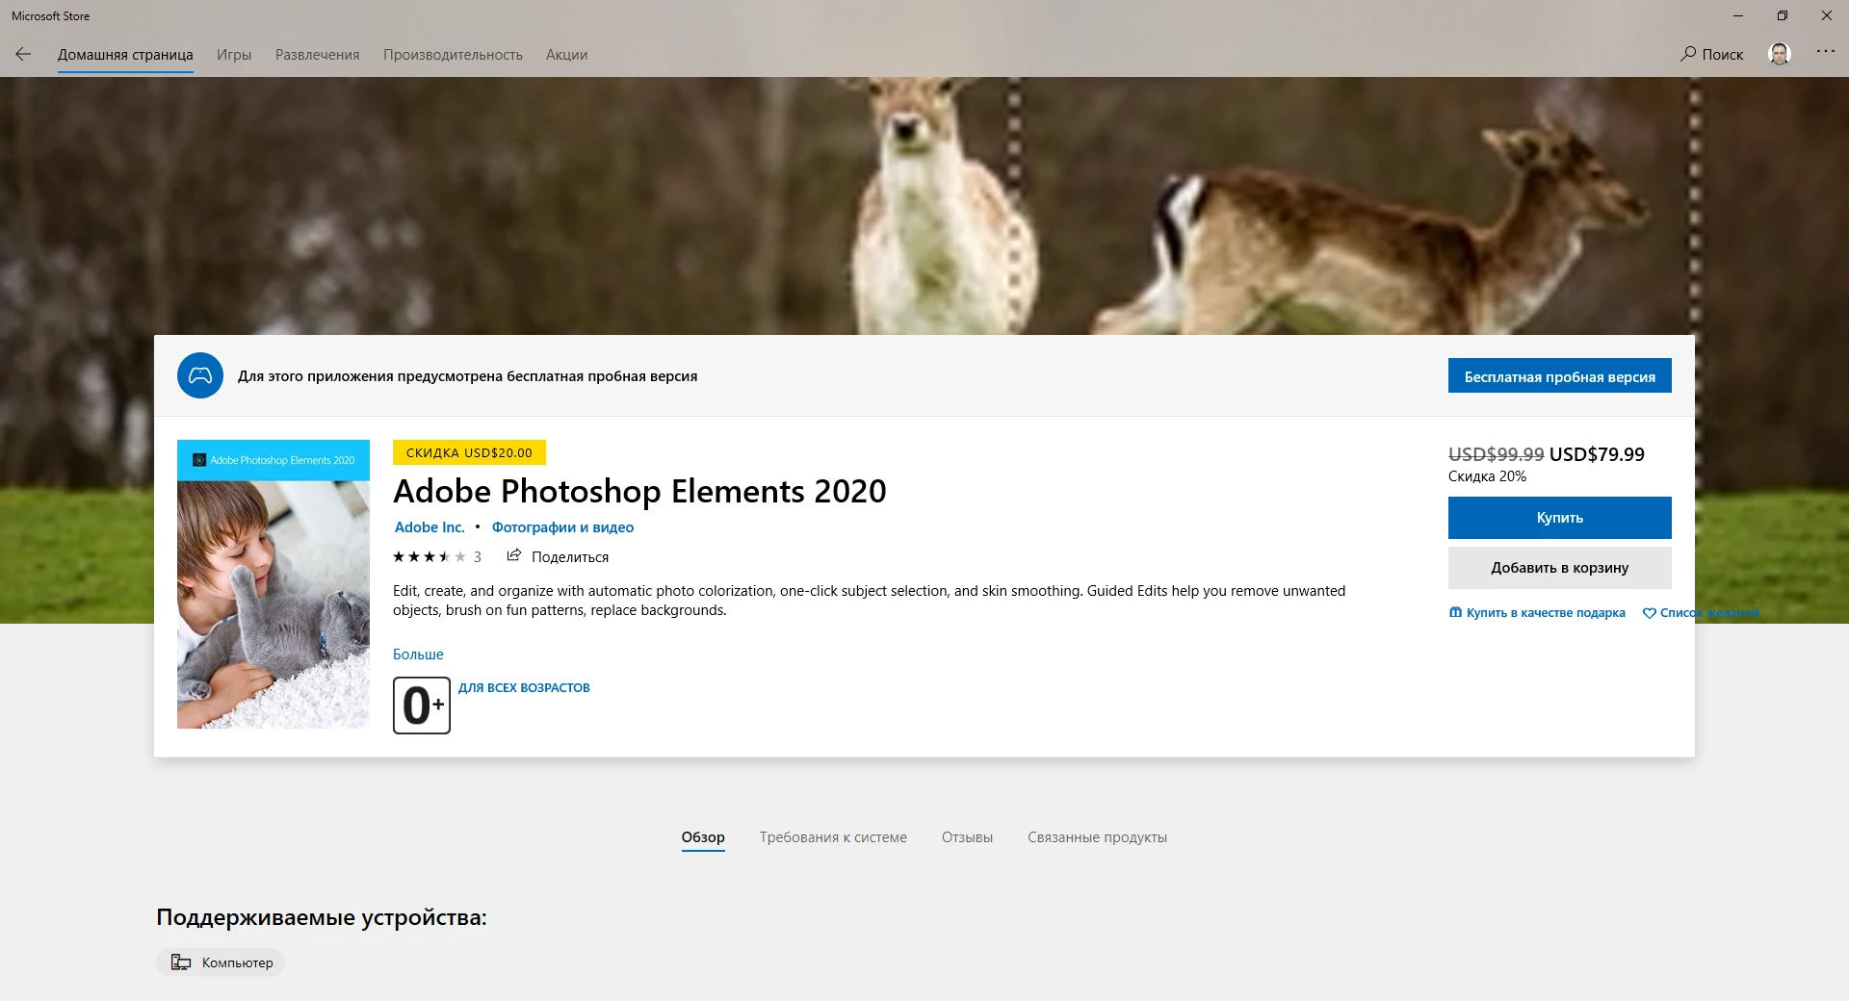Open the Adobe Inc. publisher link
This screenshot has height=1001, width=1849.
coord(430,527)
